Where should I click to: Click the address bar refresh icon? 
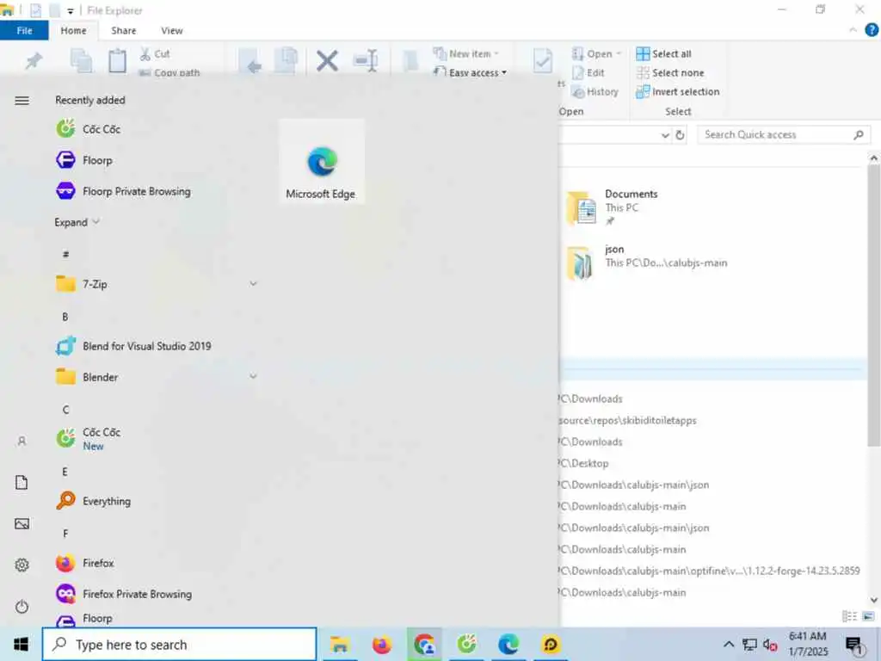680,135
